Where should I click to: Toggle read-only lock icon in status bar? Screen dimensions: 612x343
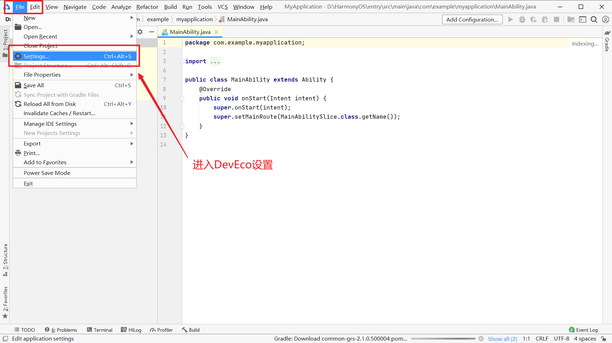click(x=604, y=338)
